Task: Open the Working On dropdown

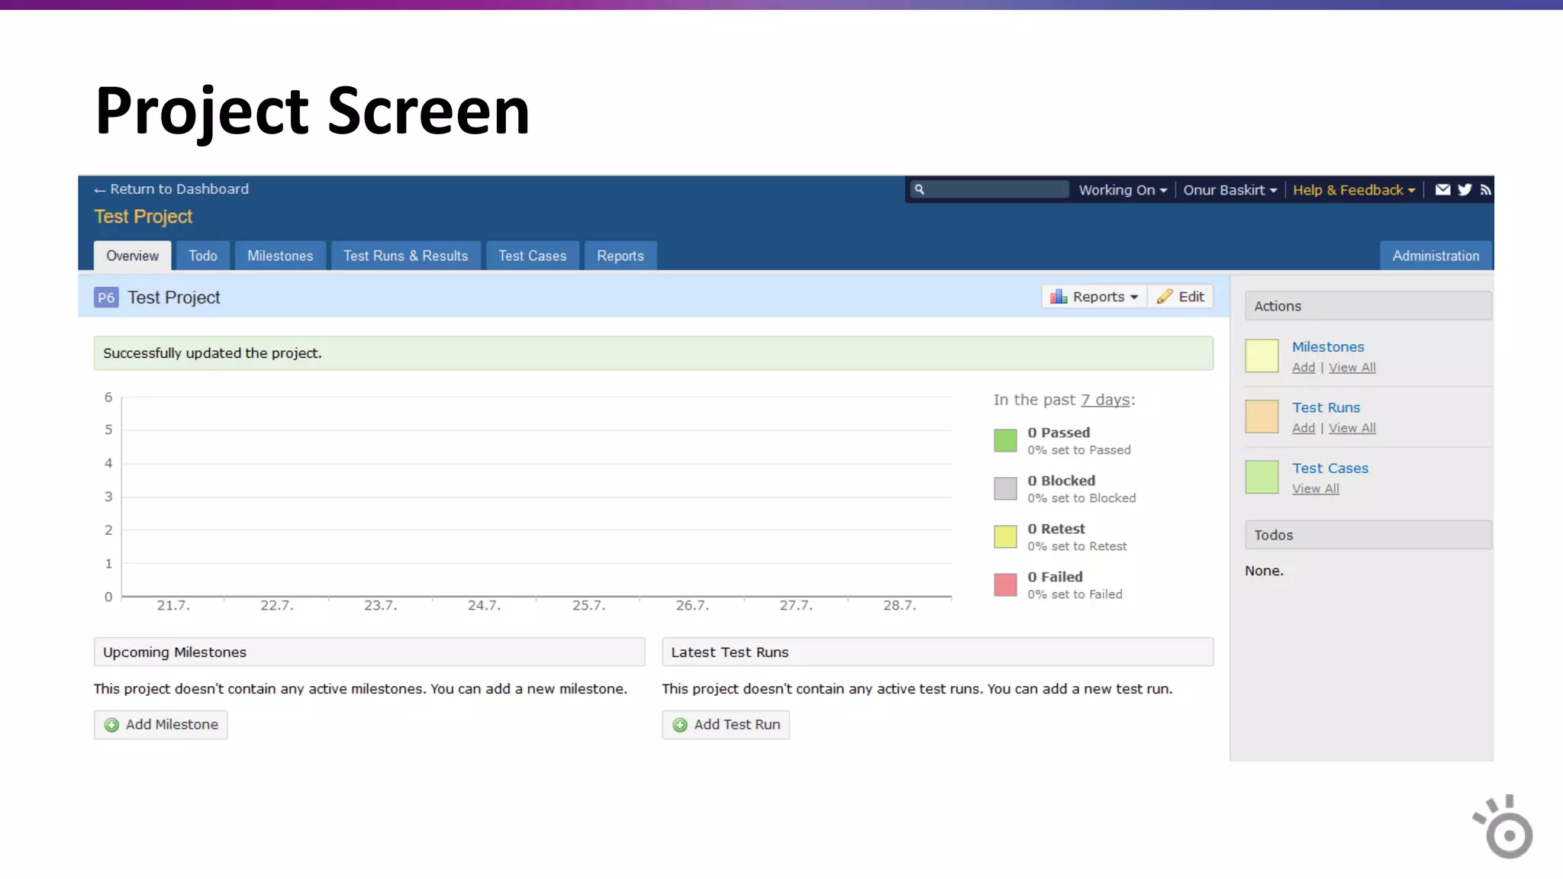Action: (1123, 190)
